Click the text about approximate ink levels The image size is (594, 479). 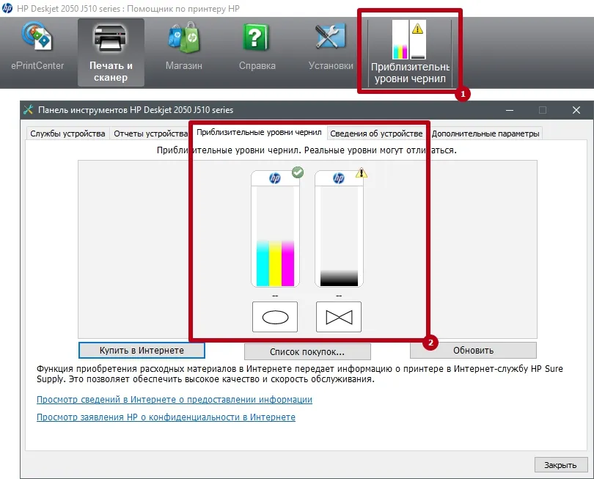(307, 150)
